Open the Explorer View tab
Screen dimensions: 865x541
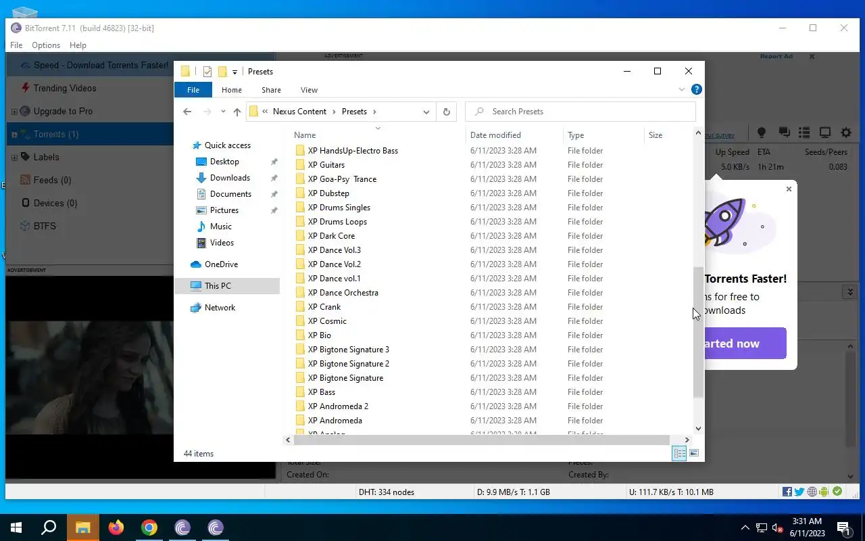(x=309, y=90)
